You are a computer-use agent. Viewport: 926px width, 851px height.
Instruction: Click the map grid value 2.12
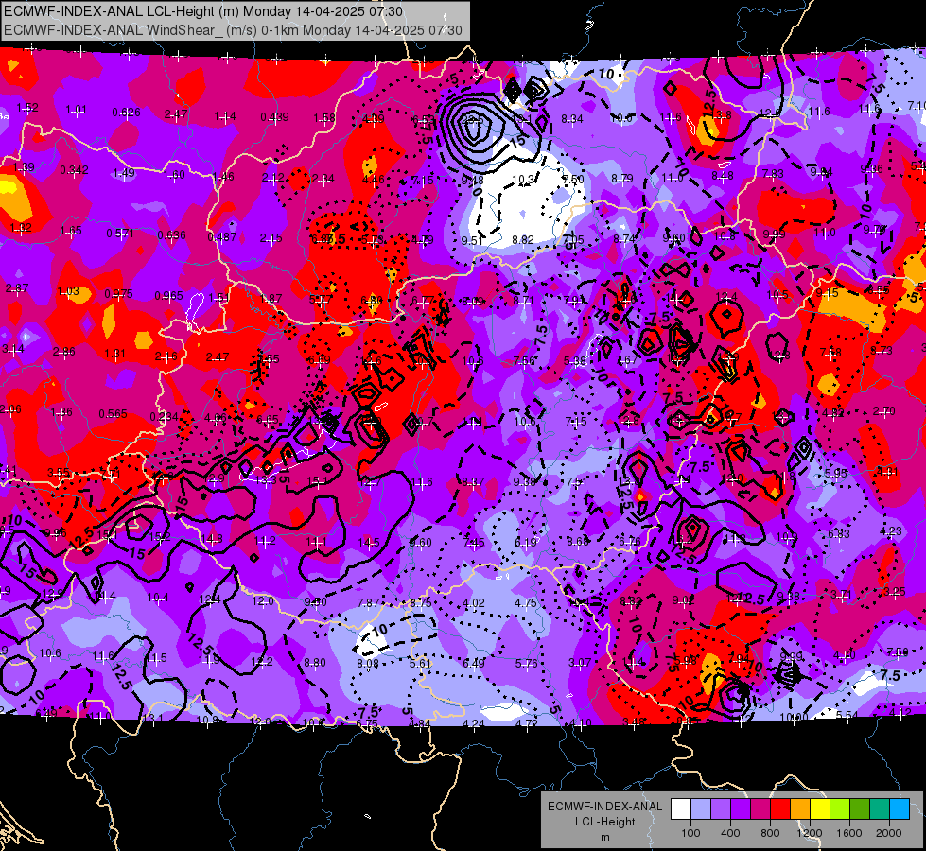tap(273, 177)
